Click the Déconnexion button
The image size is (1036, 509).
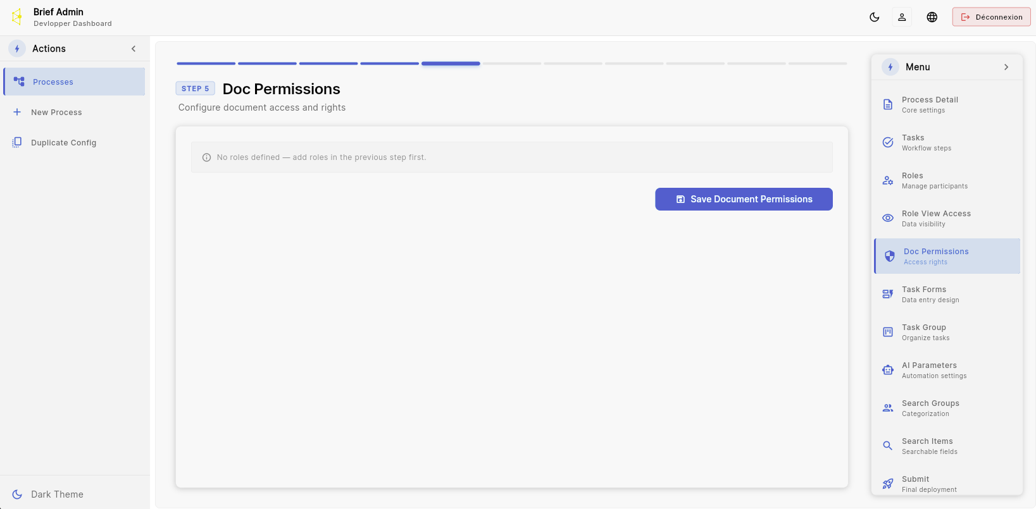[x=991, y=17]
